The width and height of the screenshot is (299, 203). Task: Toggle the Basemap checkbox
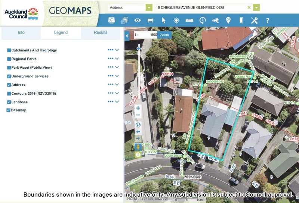tap(9, 110)
